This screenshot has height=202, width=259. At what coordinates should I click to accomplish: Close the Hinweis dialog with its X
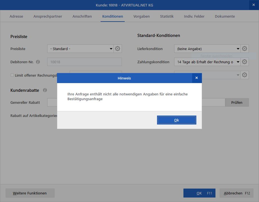[197, 78]
